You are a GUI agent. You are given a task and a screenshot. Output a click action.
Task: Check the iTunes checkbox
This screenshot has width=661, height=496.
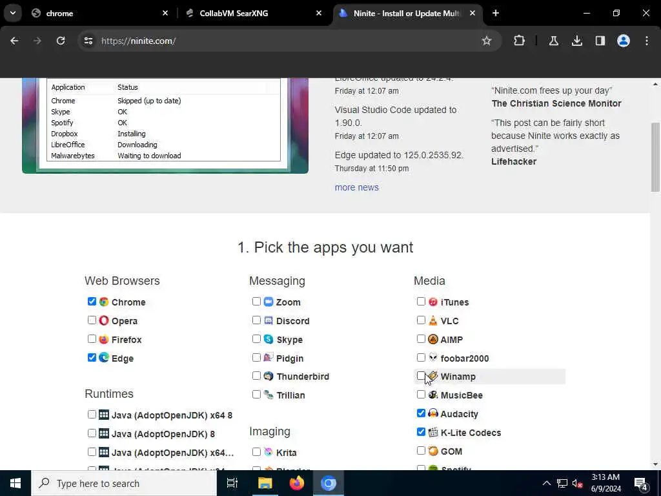(x=421, y=301)
